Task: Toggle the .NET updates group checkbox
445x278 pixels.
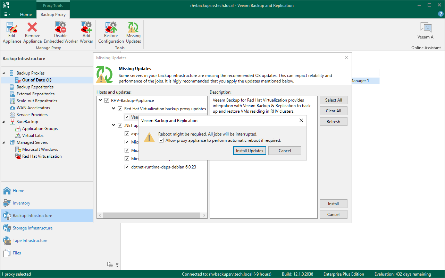Action: (120, 125)
